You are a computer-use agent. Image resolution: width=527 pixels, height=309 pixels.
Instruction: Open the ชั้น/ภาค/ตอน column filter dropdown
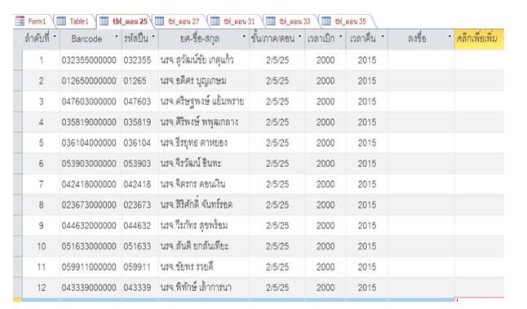pyautogui.click(x=300, y=36)
